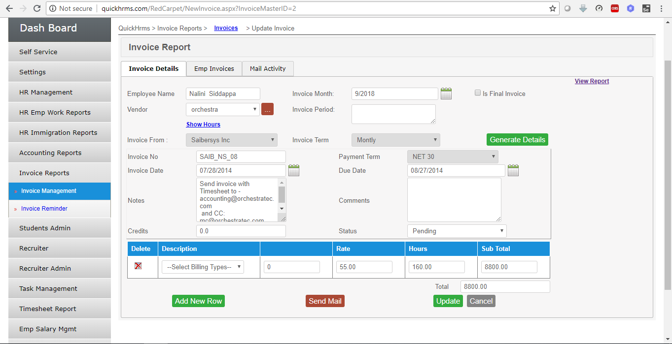Click the Show Hours link
Screen dimensions: 672x344
click(x=203, y=125)
